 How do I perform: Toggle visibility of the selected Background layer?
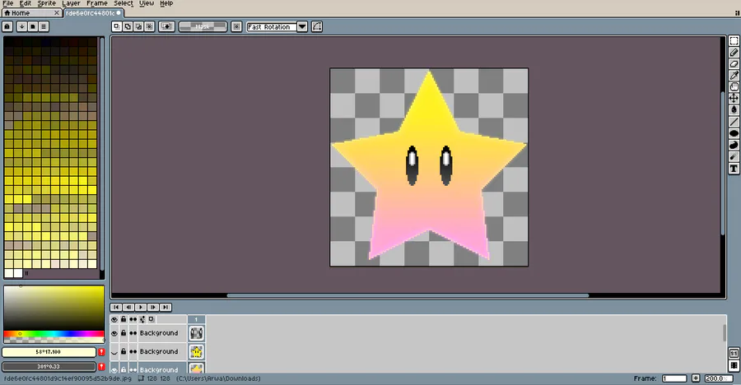[114, 370]
